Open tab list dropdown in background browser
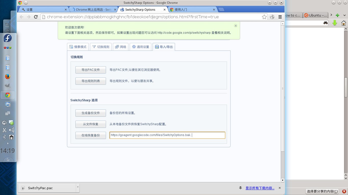 [x=344, y=15]
